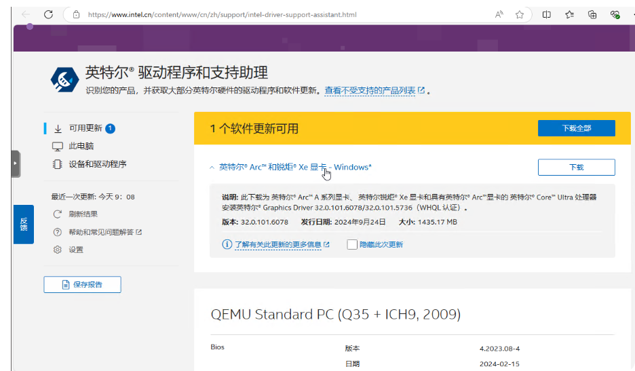Screen dimensions: 635x371
Task: Click download arrow icon beside 可用更新
Action: [x=58, y=129]
